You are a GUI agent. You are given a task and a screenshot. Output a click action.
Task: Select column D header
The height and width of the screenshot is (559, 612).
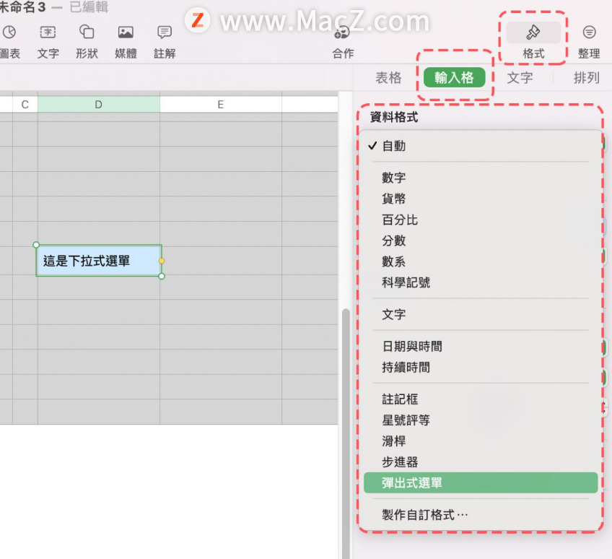(99, 104)
